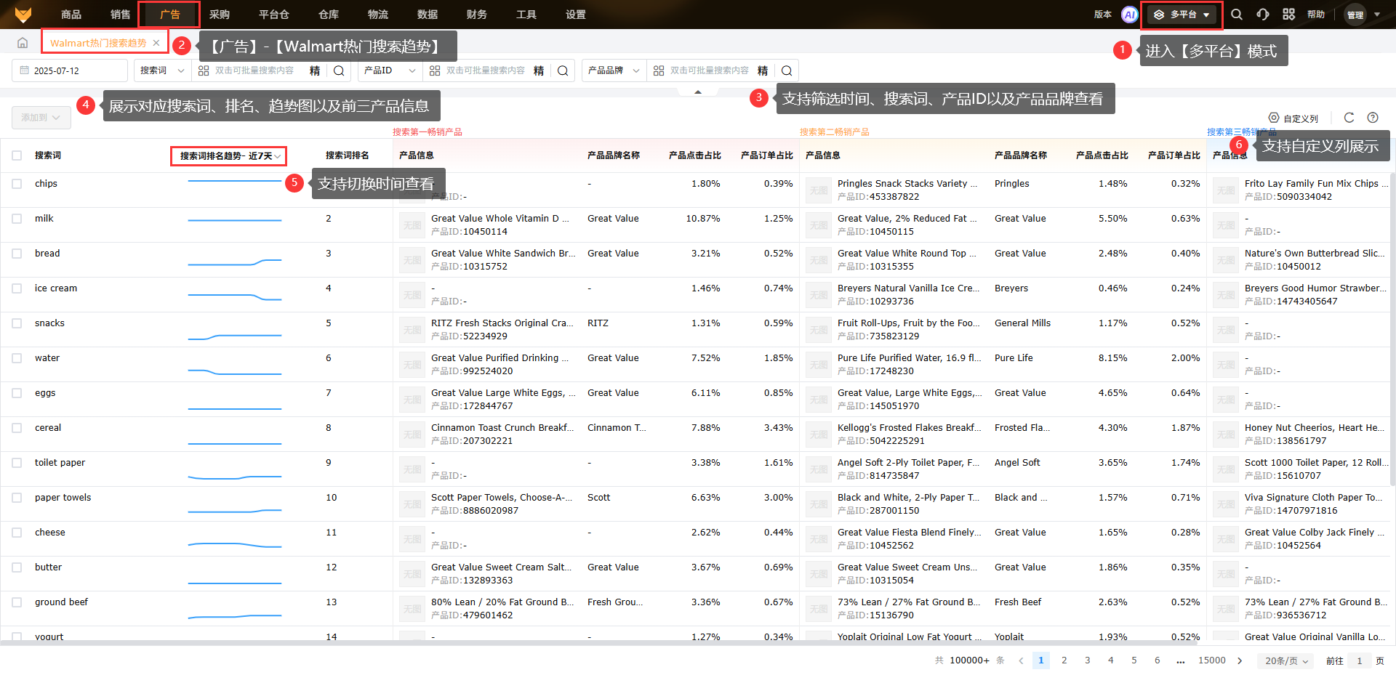Click the 产品品牌 search magnifier icon
This screenshot has width=1396, height=675.
(787, 70)
